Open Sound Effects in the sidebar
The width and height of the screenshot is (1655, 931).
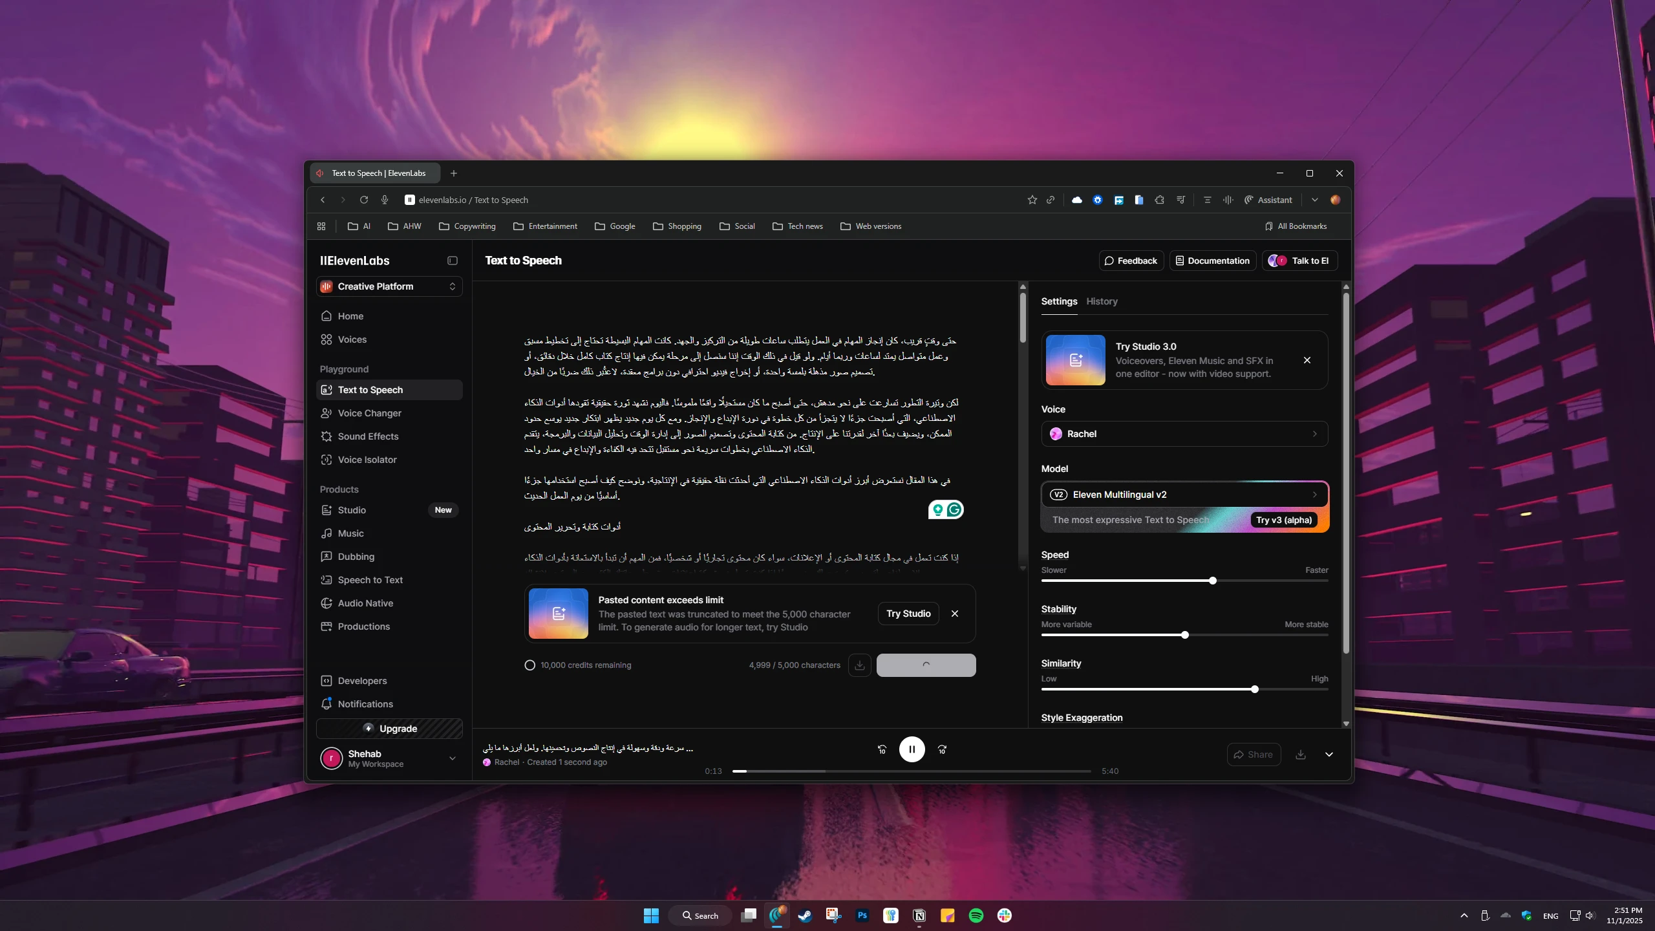click(368, 436)
